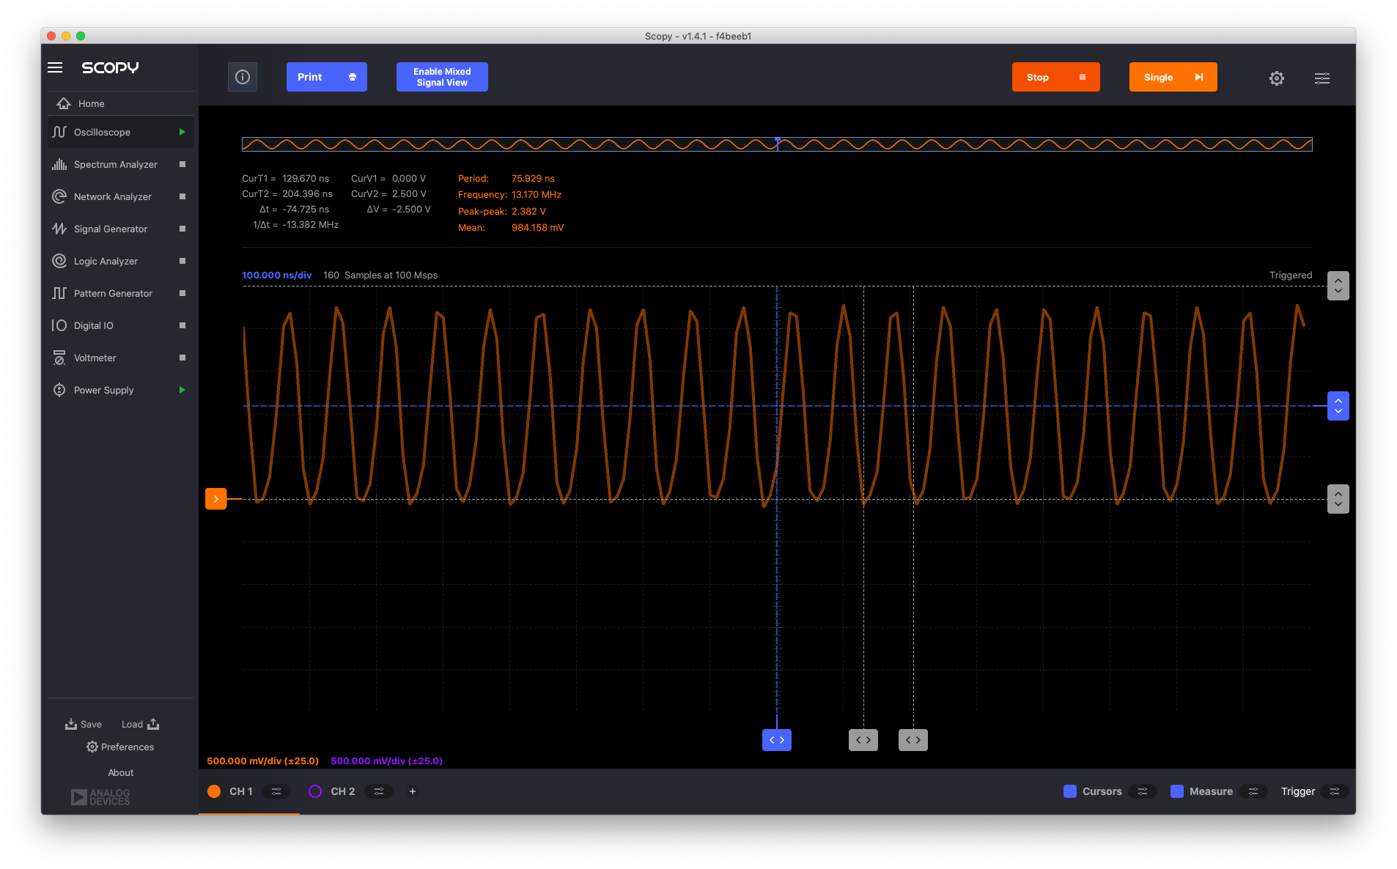Toggle CH 1 orange enable circle
Screen dimensions: 1397x869
(214, 791)
